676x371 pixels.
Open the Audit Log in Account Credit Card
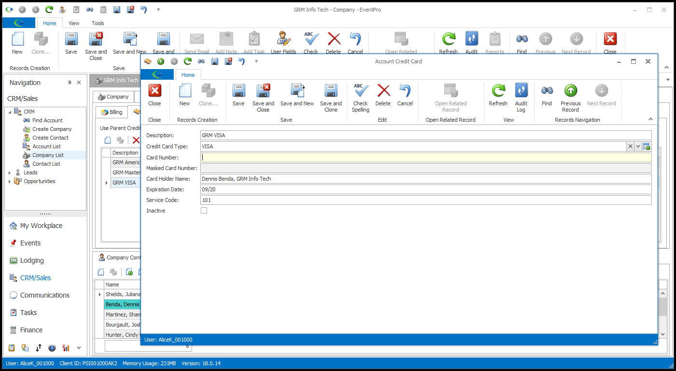(521, 98)
